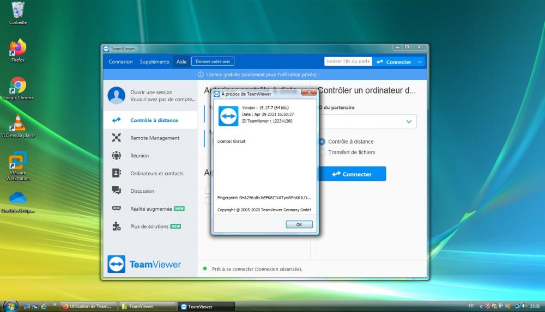Click Show Desktop quick launch icon
This screenshot has width=545, height=312.
(x=27, y=307)
